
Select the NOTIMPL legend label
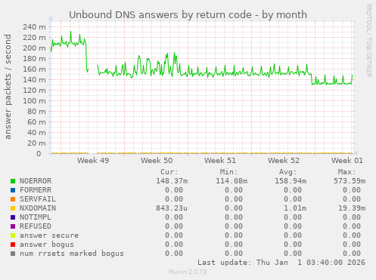36,217
